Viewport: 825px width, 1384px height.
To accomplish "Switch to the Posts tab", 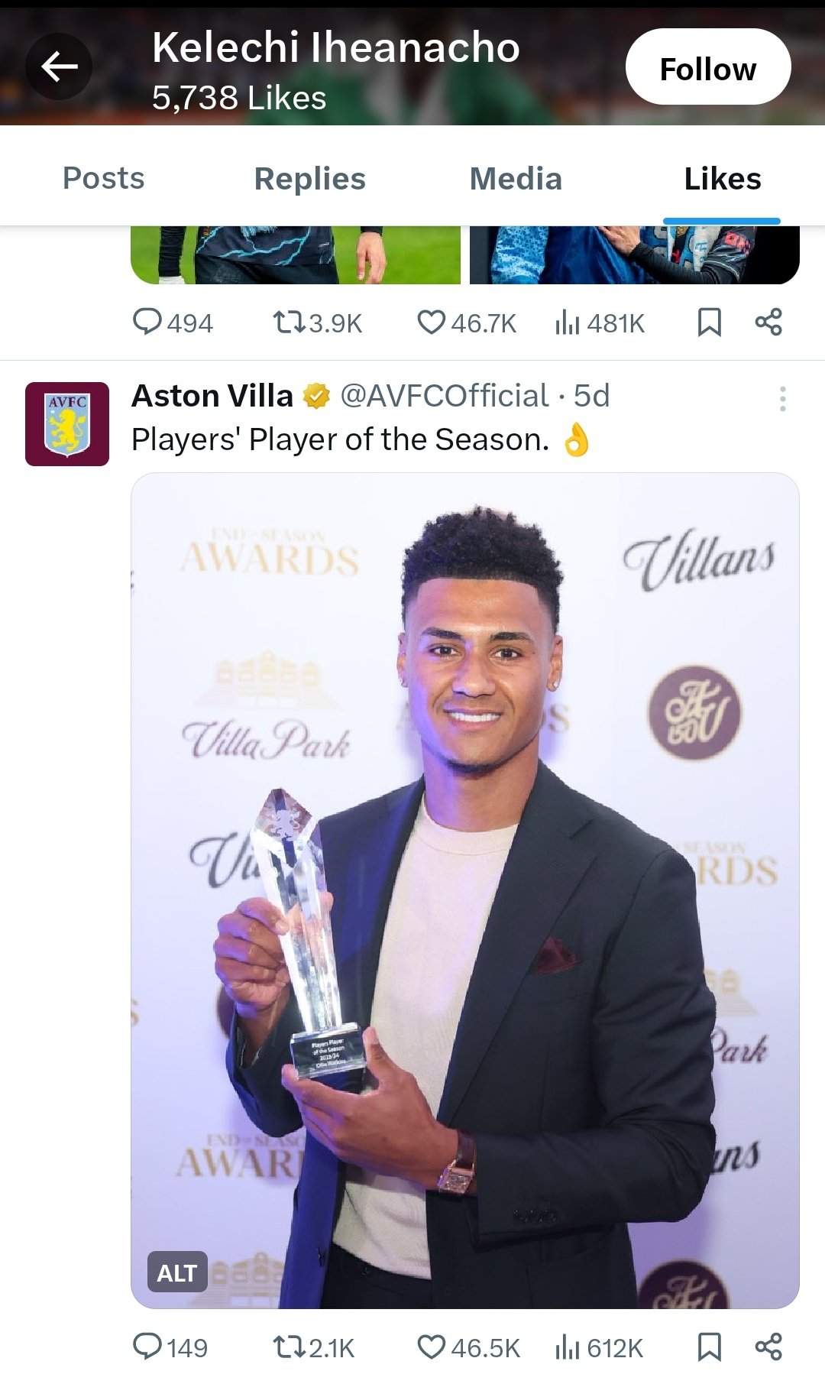I will 103,179.
